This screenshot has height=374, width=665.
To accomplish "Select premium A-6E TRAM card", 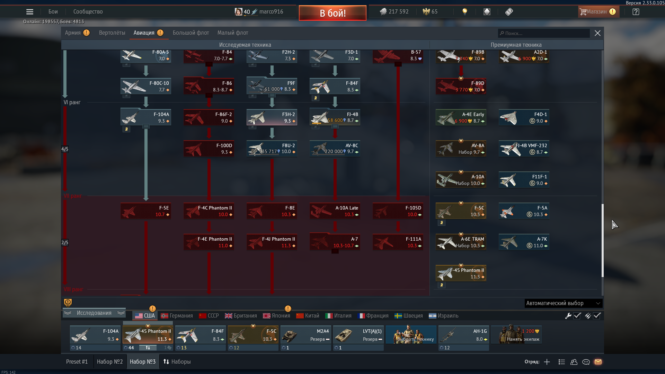I will 461,242.
